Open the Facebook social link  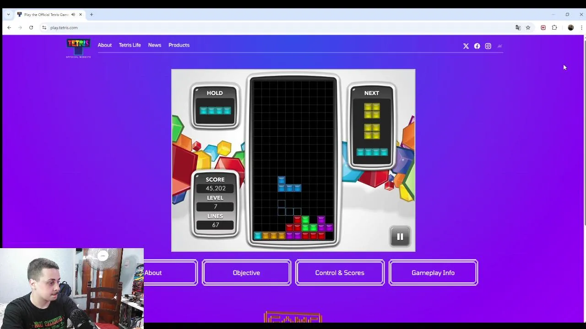point(477,46)
